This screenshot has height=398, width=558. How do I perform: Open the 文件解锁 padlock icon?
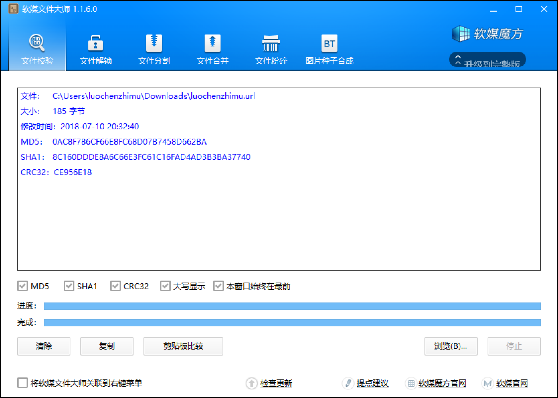95,43
